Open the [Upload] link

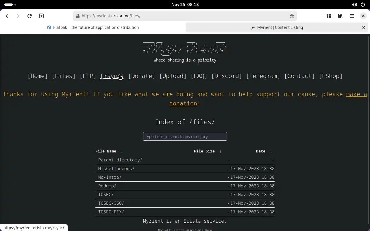[173, 76]
